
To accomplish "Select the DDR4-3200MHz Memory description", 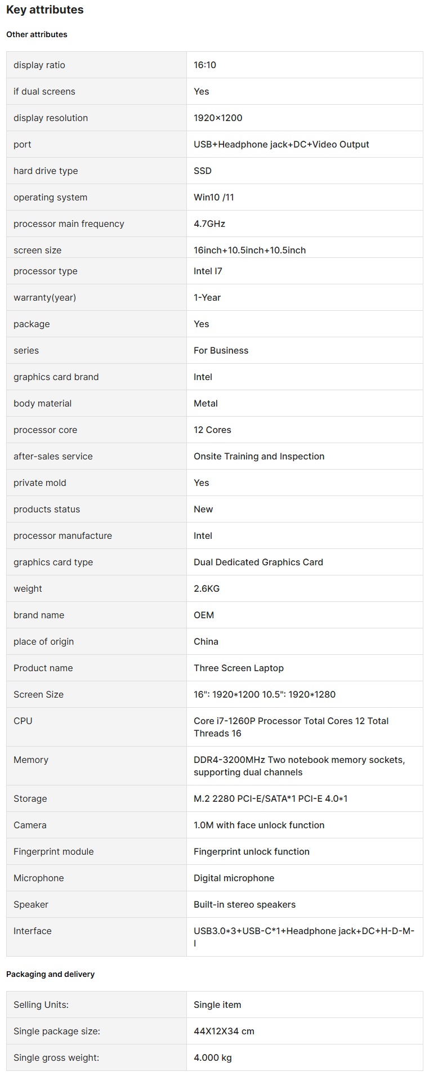I will pos(298,766).
